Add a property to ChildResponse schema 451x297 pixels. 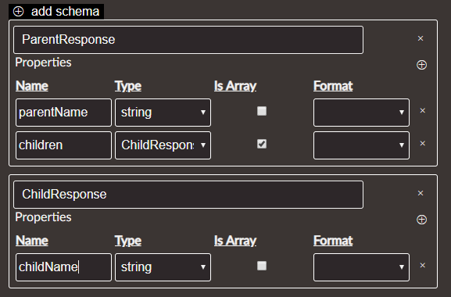421,220
